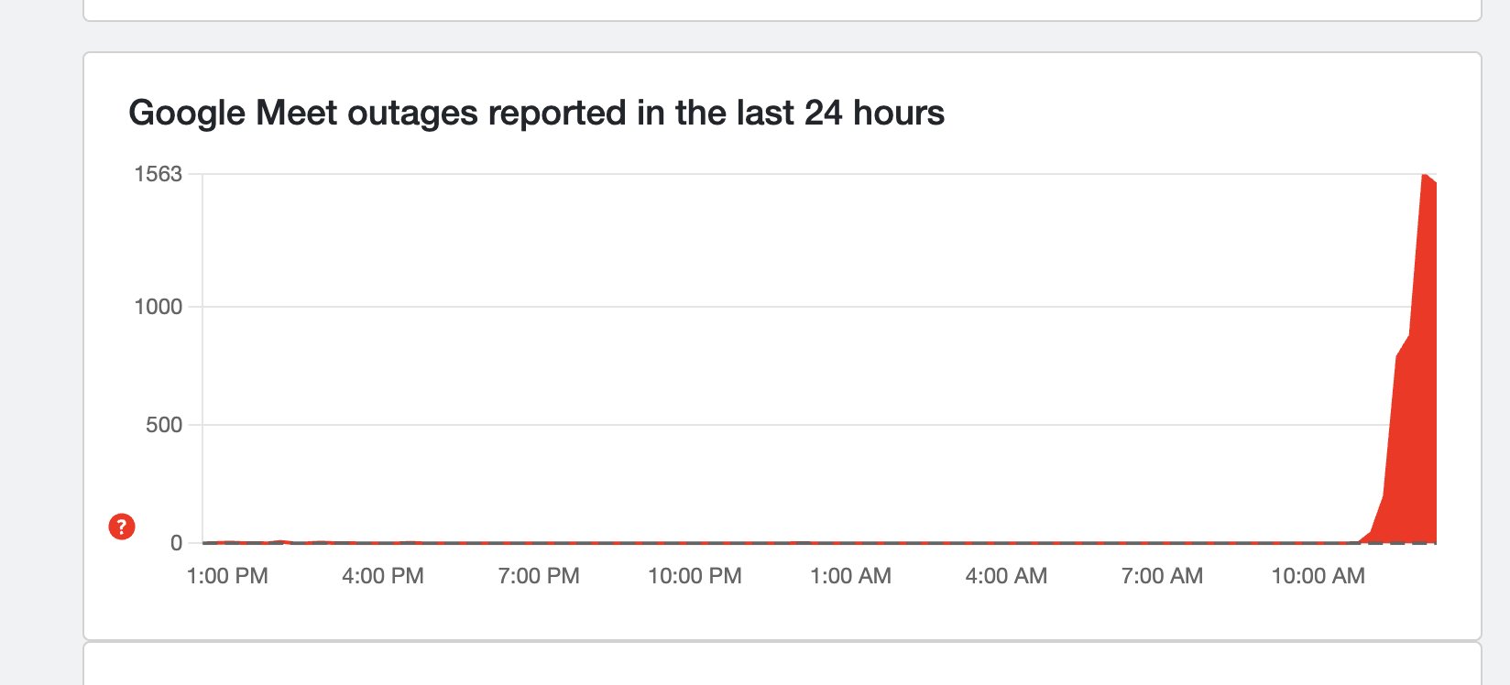Click the 1000 y-axis label

159,307
